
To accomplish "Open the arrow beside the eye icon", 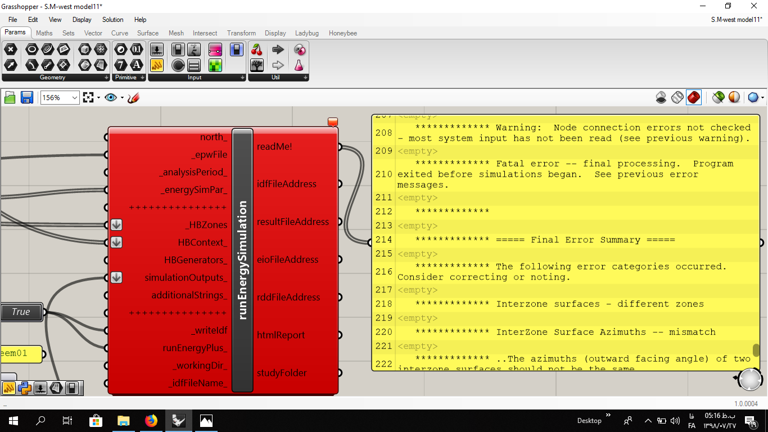I will [x=122, y=98].
